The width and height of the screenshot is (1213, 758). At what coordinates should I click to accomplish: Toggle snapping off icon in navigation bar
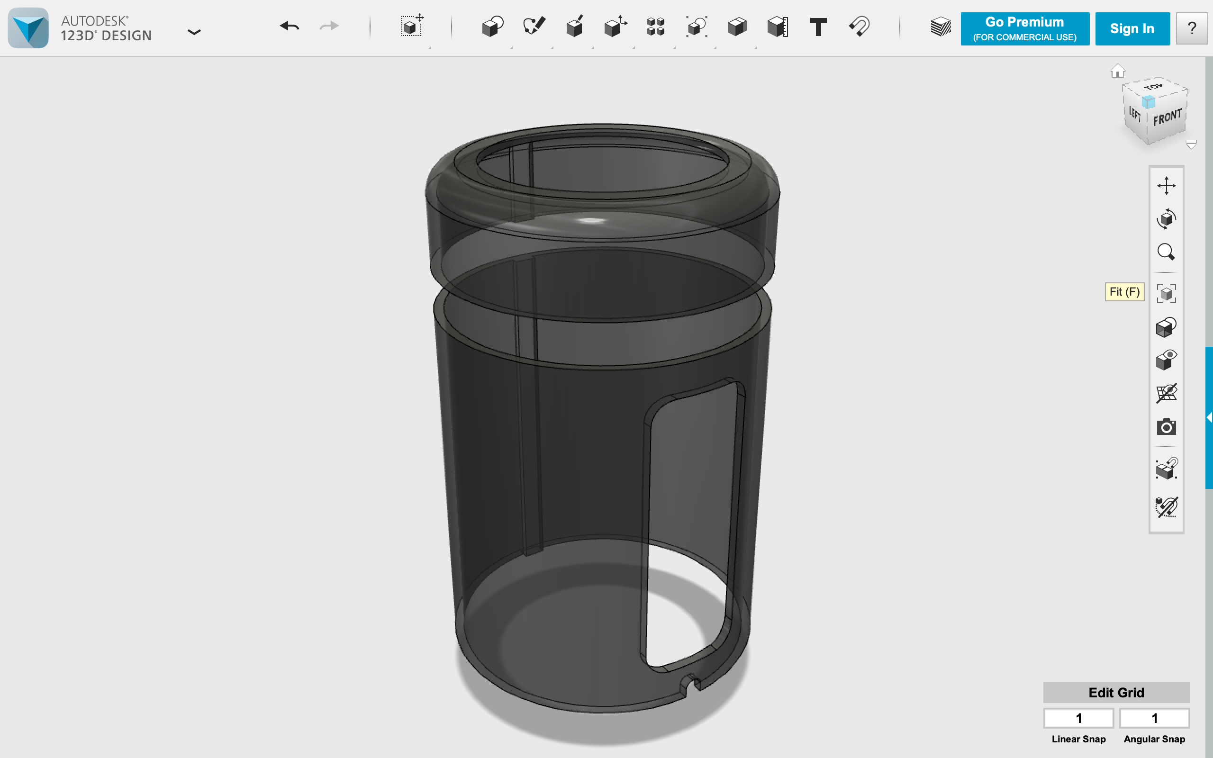click(x=1166, y=507)
